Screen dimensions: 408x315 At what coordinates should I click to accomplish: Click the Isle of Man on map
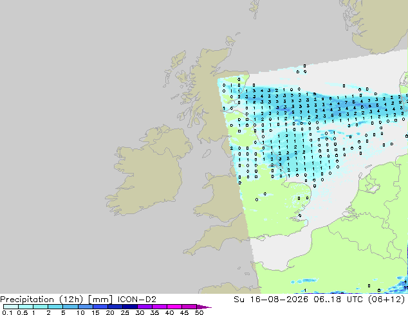(207, 154)
